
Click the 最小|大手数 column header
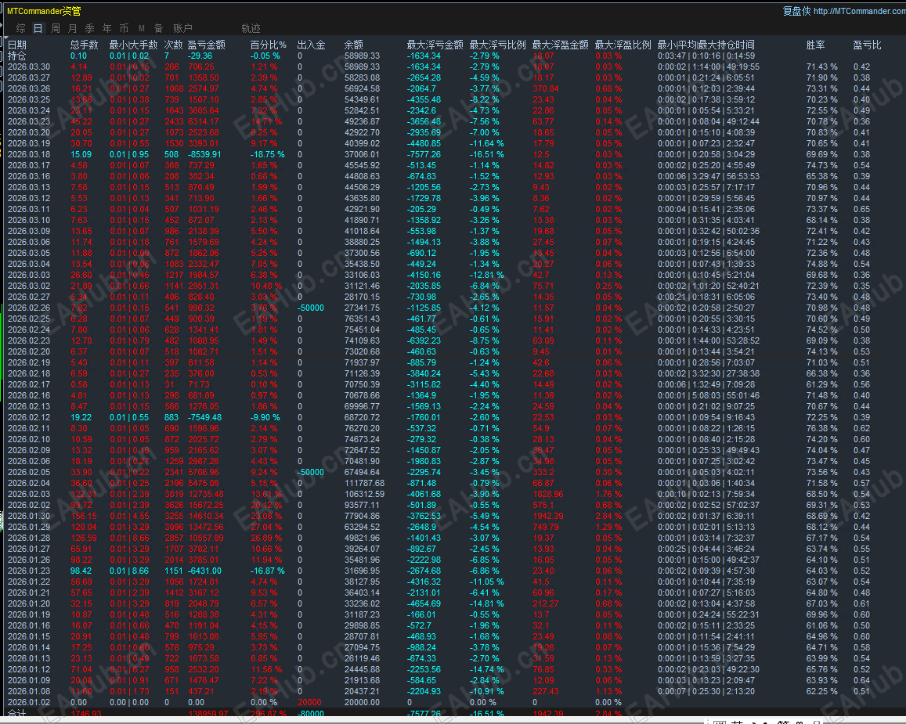[133, 45]
